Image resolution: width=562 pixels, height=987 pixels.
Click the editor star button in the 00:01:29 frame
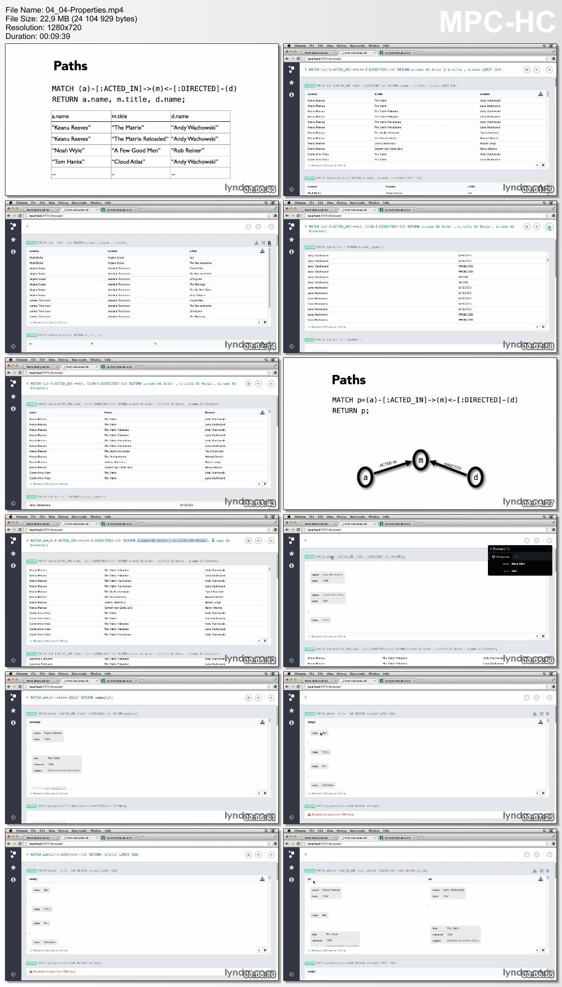coord(527,70)
